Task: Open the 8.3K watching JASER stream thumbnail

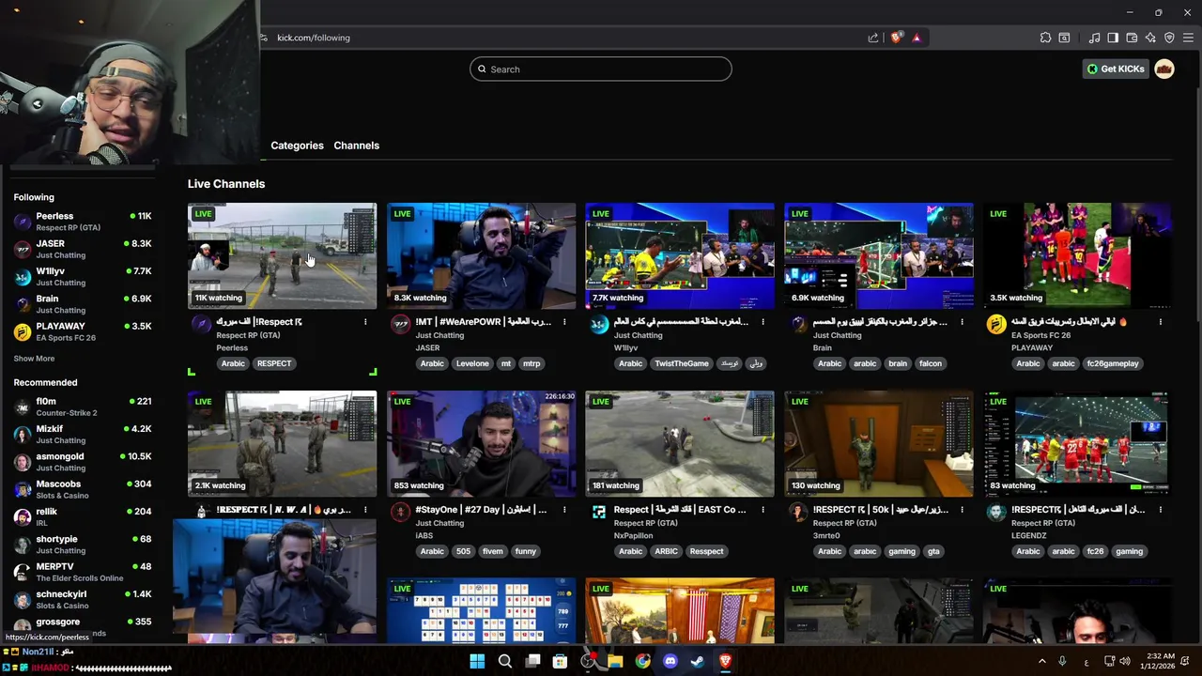Action: tap(481, 255)
